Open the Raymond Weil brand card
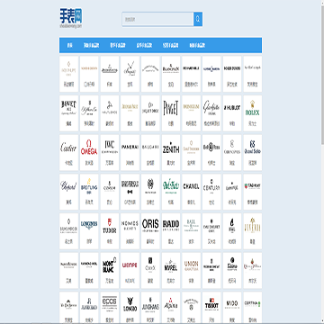The height and width of the screenshot is (324, 324). click(89, 270)
